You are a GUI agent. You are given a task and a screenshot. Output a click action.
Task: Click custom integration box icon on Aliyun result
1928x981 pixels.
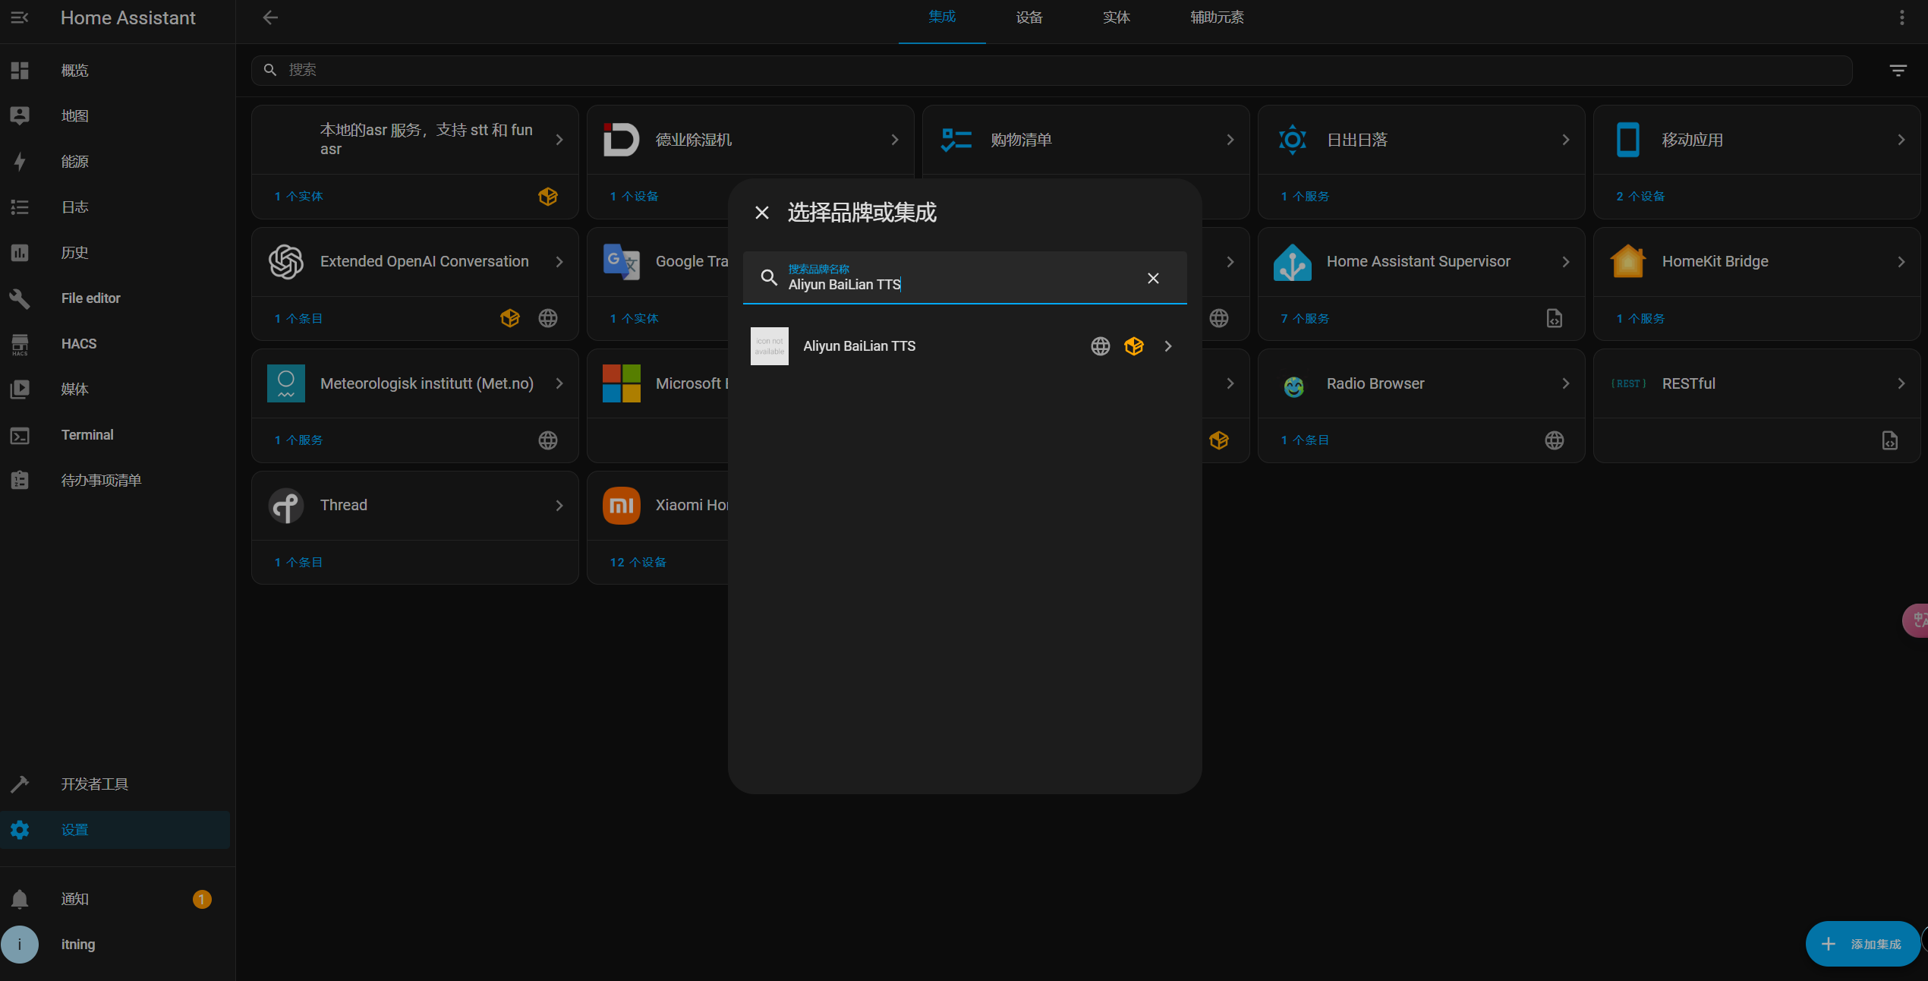click(1134, 346)
